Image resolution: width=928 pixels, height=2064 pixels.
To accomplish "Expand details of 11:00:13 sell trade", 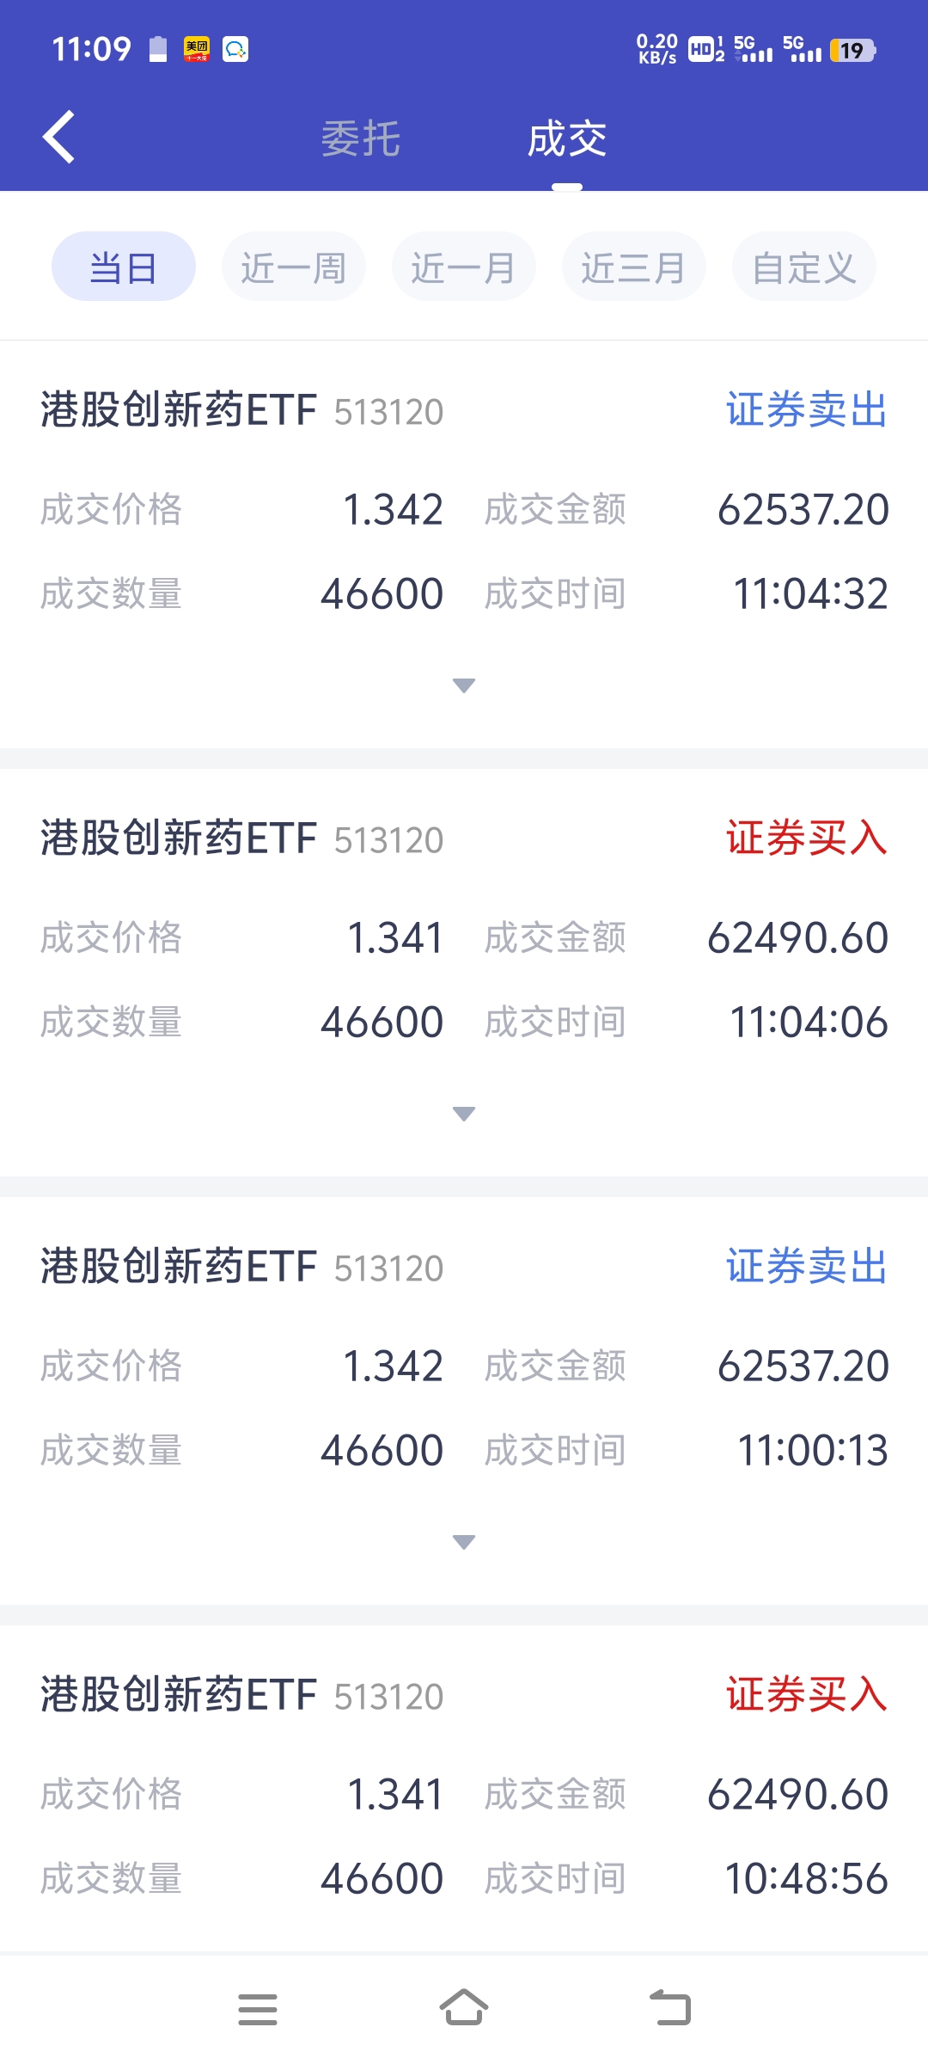I will tap(464, 1542).
